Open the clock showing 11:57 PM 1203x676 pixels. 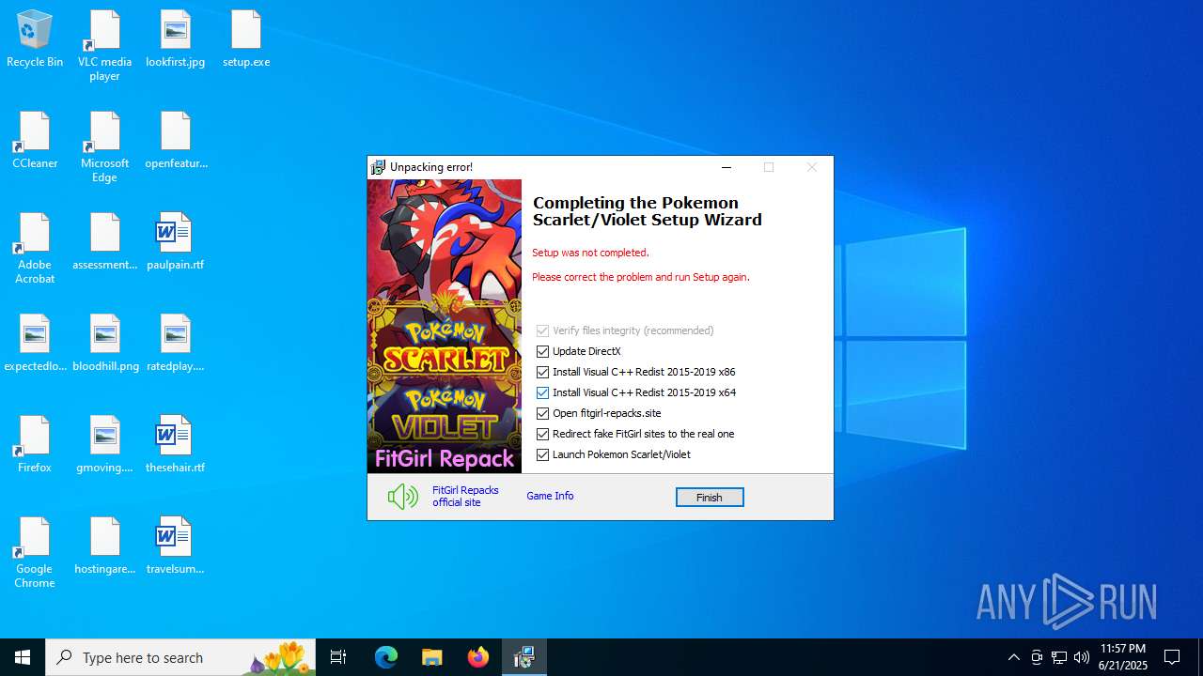coord(1122,657)
